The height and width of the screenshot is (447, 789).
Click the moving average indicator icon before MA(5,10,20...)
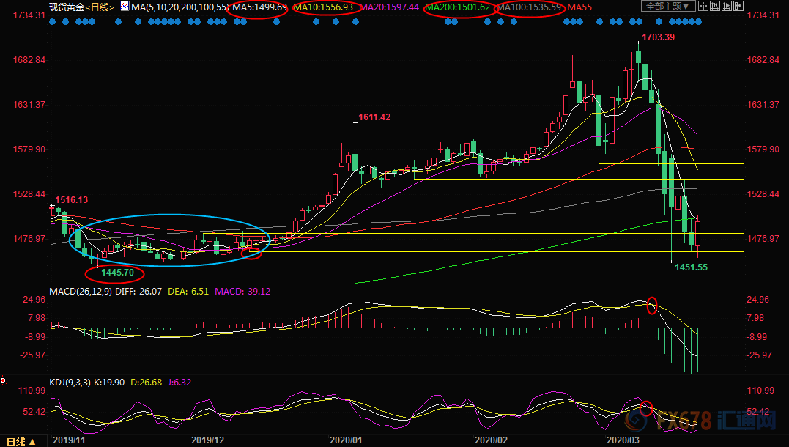[124, 7]
